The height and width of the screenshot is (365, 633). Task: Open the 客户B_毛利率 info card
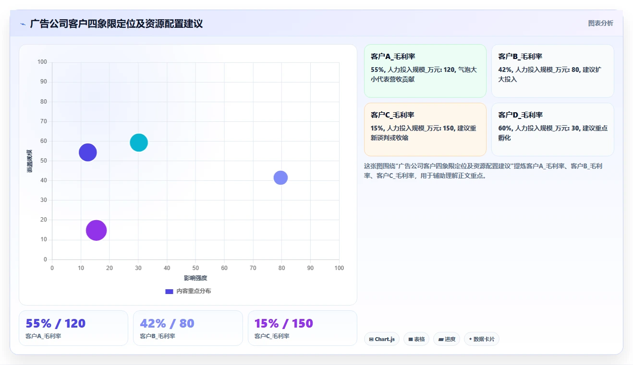pos(552,71)
